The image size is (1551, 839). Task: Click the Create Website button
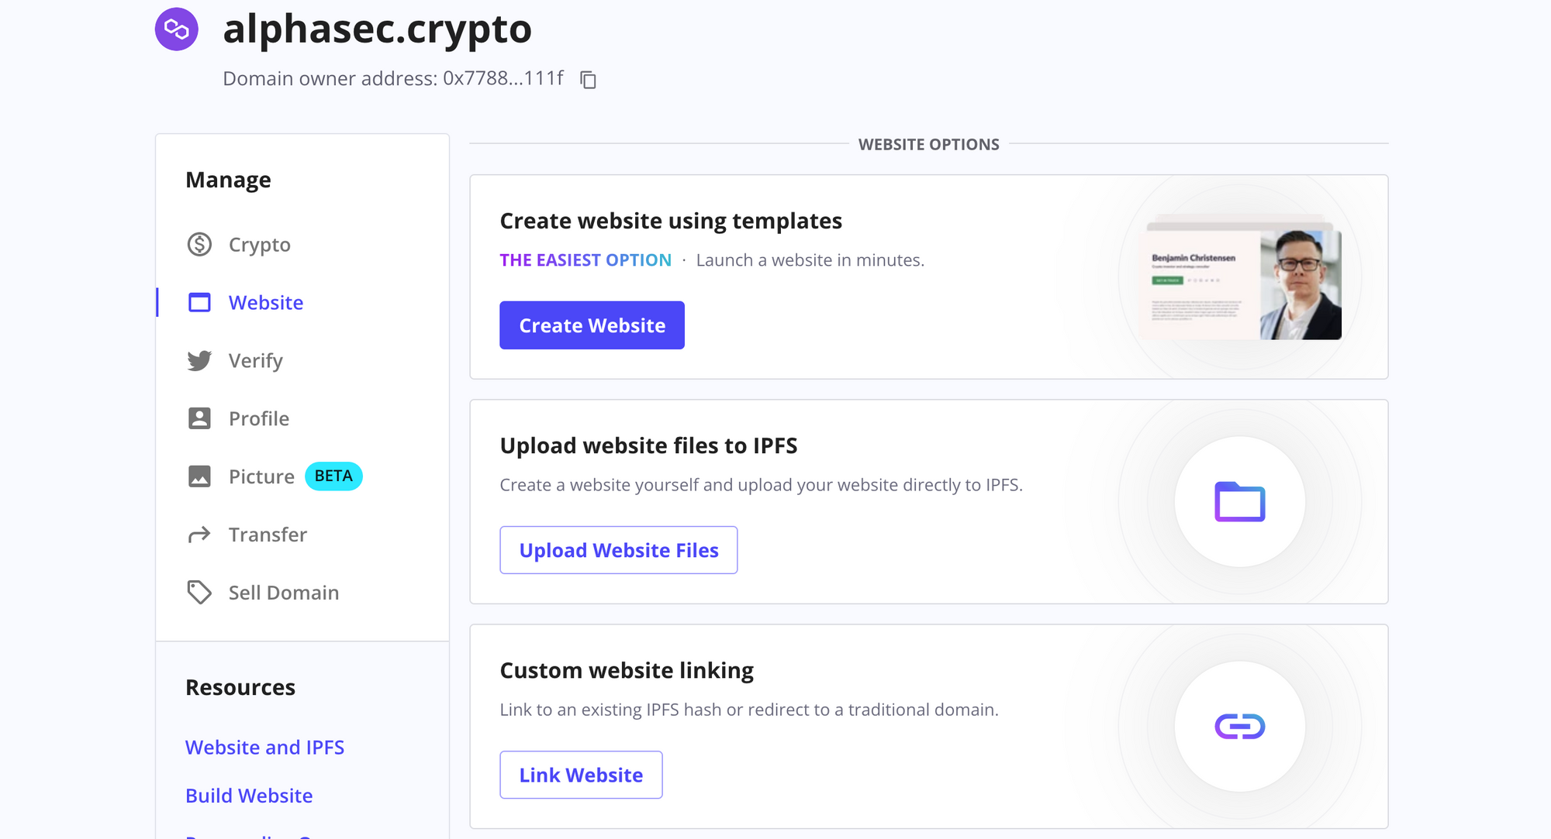click(x=592, y=325)
